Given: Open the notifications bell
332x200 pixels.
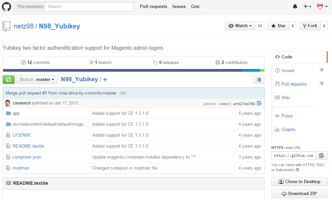Looking at the screenshot, I should pyautogui.click(x=295, y=7).
